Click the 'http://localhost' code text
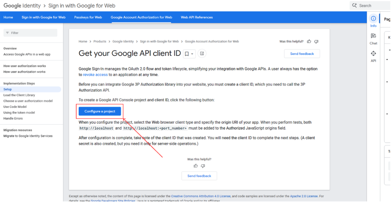 point(96,128)
